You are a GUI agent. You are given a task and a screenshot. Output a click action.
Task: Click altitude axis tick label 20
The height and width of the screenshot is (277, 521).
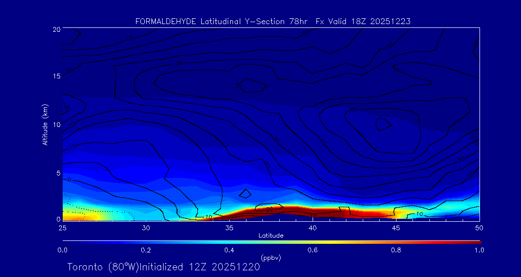point(55,29)
